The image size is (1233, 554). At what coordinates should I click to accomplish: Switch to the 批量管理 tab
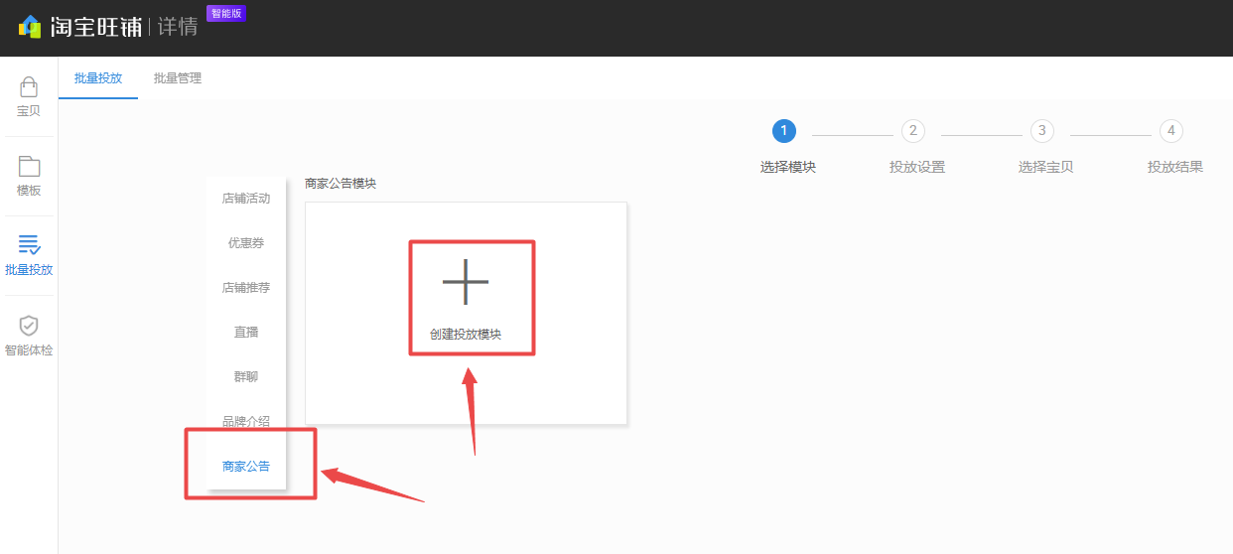coord(178,77)
